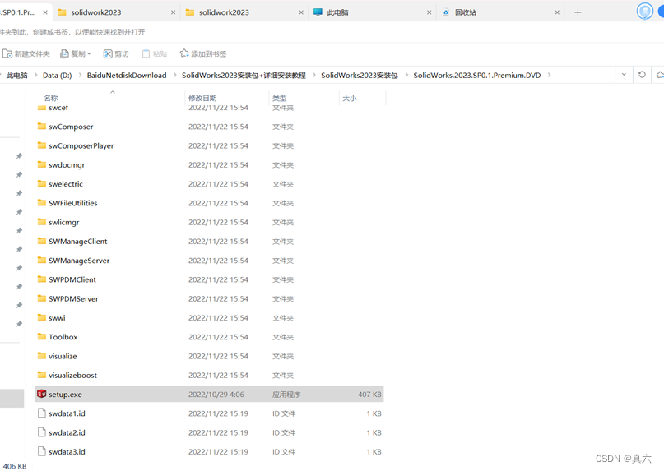Click the visualize folder icon
The width and height of the screenshot is (664, 471).
[41, 355]
